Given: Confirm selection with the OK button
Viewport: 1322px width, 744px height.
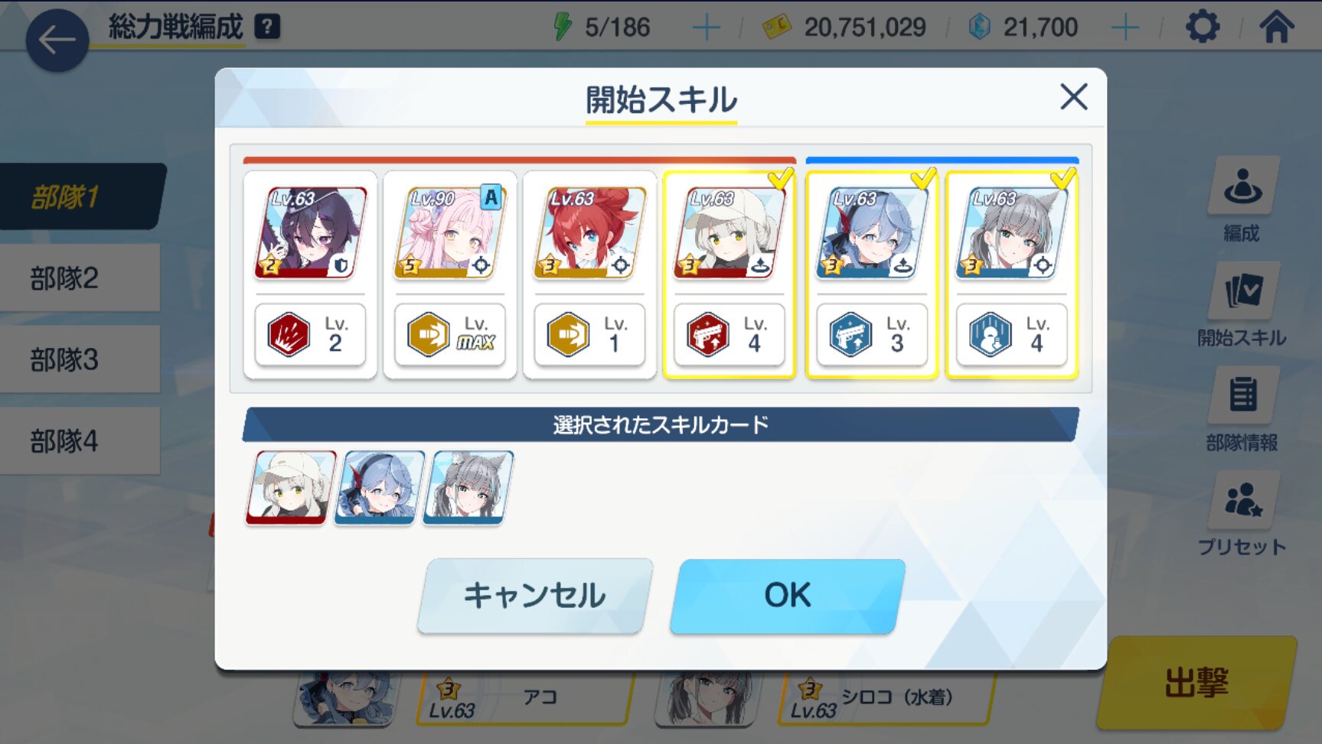Looking at the screenshot, I should 787,596.
